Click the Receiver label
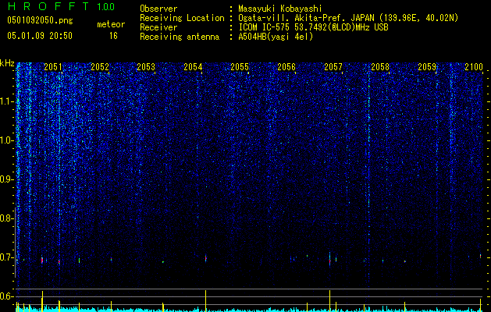Viewport: 491px width, 312px height. [x=158, y=27]
